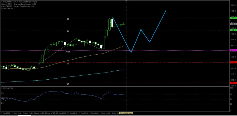Open the GOLD,M30 chart dropdown arrow
The width and height of the screenshot is (237, 116).
2,1
